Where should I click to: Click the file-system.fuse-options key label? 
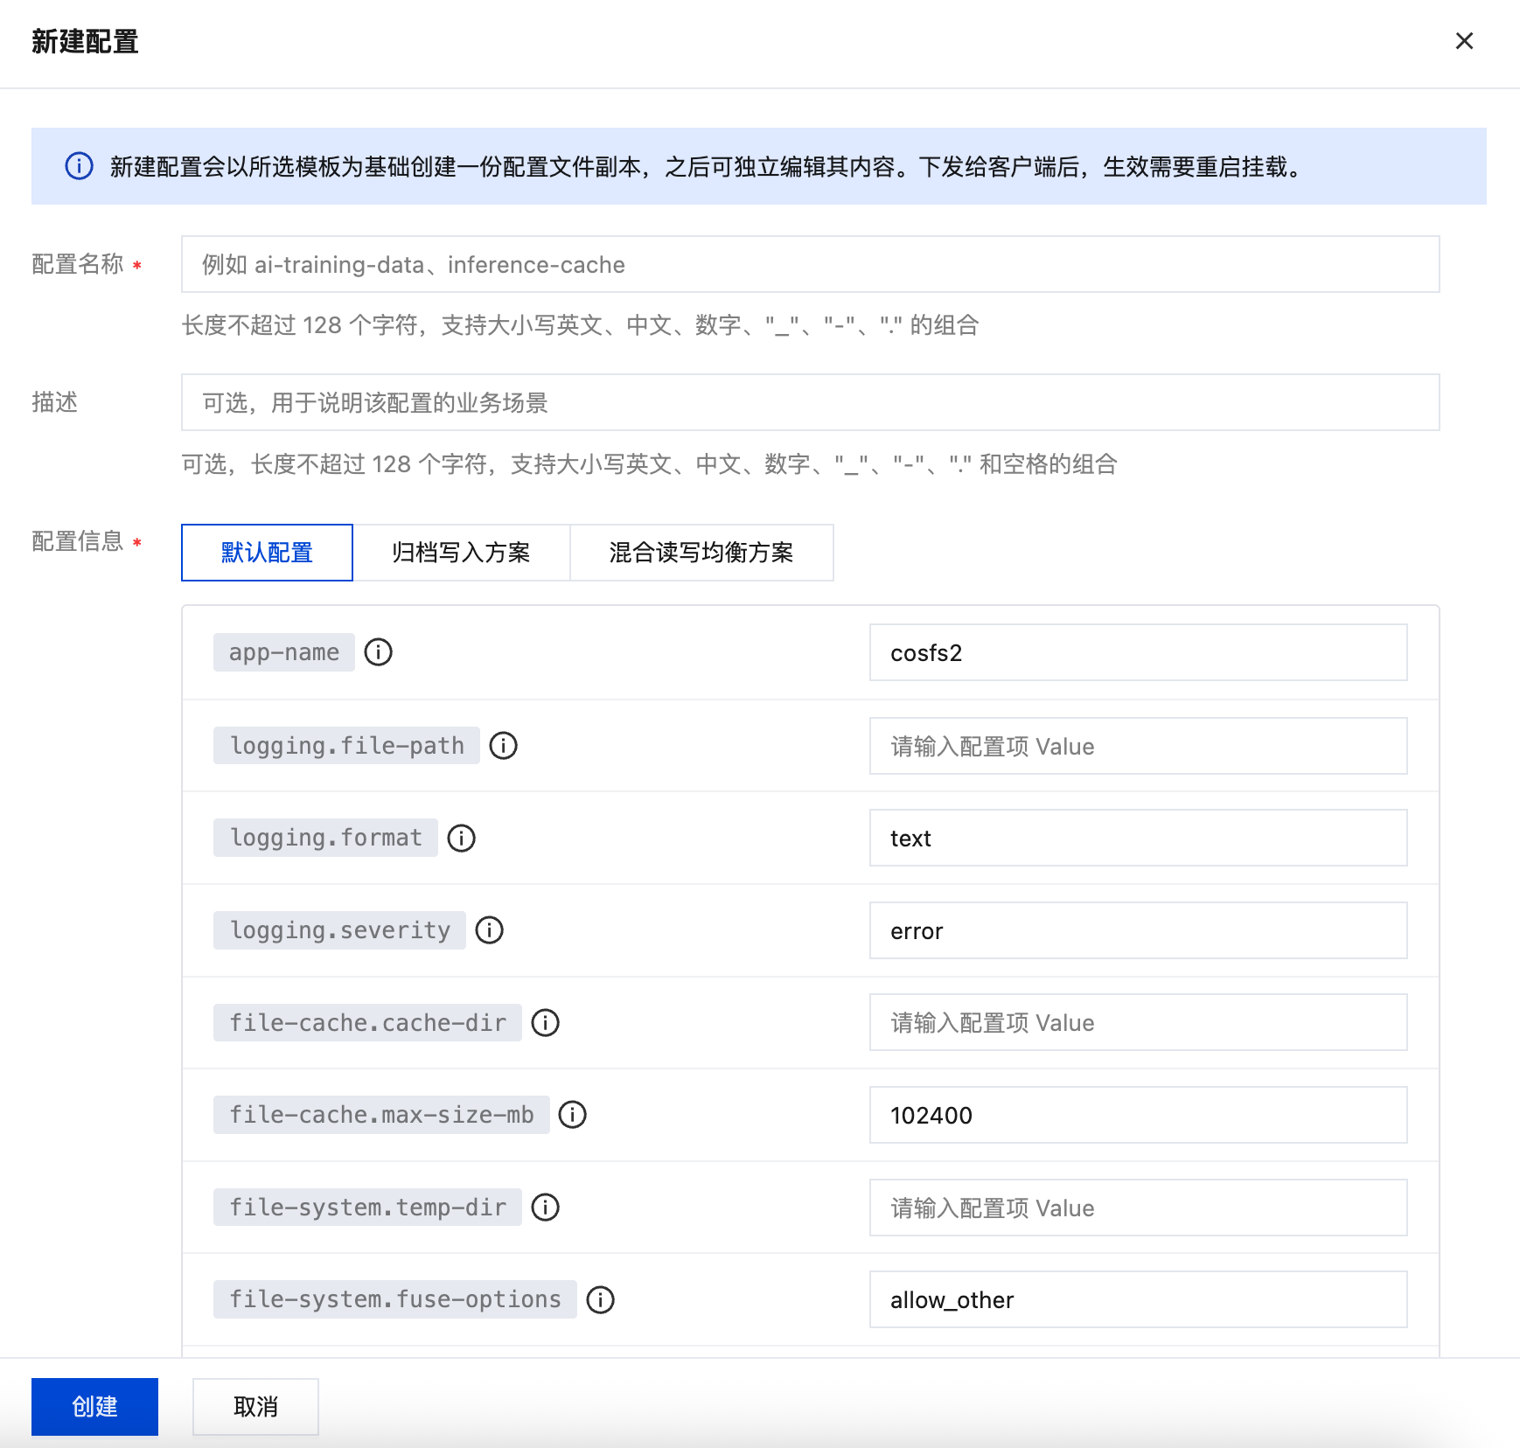[395, 1299]
